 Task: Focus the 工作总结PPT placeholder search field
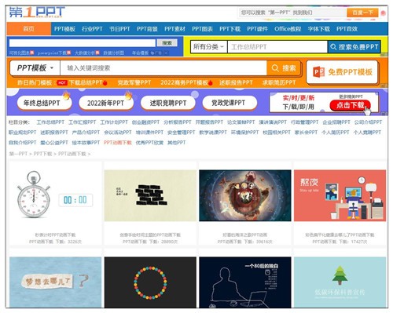[x=277, y=47]
